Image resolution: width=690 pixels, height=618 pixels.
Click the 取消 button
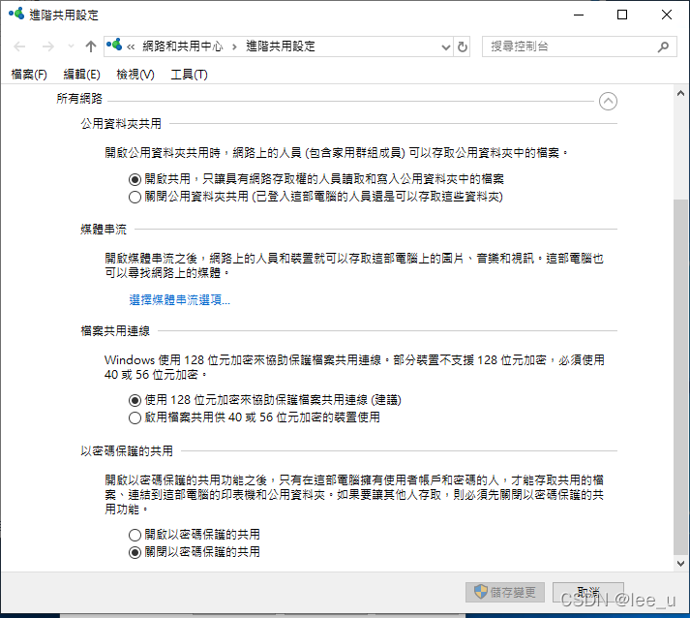(588, 592)
